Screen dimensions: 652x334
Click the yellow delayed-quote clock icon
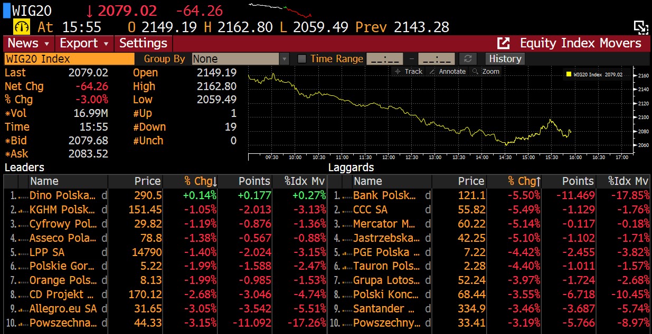pos(22,26)
